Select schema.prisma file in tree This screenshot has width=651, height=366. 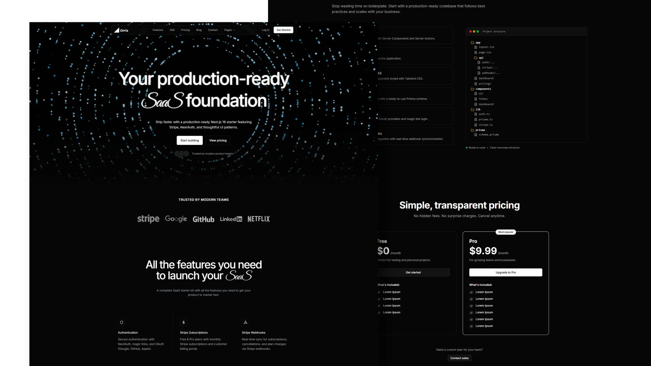[x=489, y=135]
